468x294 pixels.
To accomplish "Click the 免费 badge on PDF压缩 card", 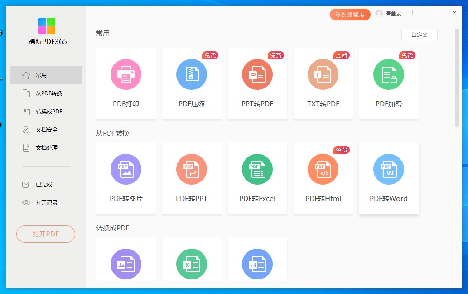I will coord(210,55).
